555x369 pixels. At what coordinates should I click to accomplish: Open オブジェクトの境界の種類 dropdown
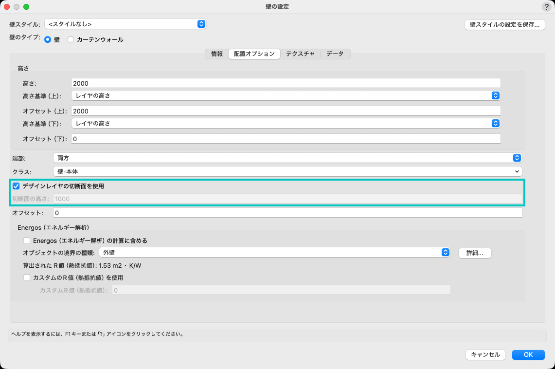coord(274,252)
